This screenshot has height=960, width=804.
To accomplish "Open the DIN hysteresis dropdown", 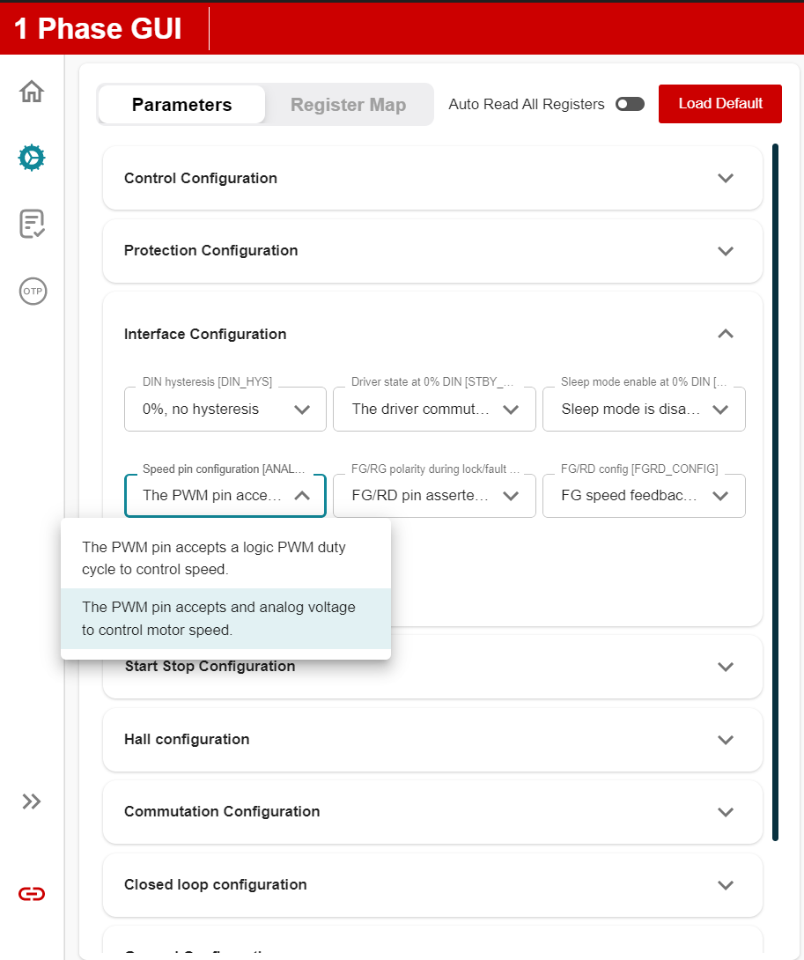I will 225,410.
